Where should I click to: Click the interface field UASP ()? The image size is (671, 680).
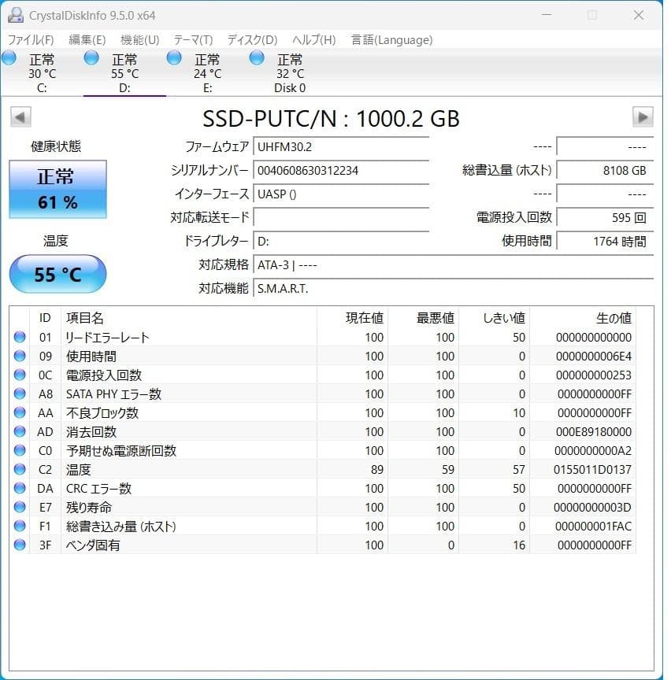[341, 194]
